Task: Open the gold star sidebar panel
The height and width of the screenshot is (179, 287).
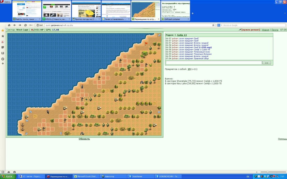Action: (3, 30)
